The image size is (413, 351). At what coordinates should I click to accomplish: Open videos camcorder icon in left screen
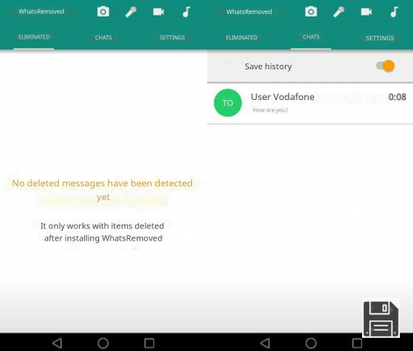click(159, 11)
